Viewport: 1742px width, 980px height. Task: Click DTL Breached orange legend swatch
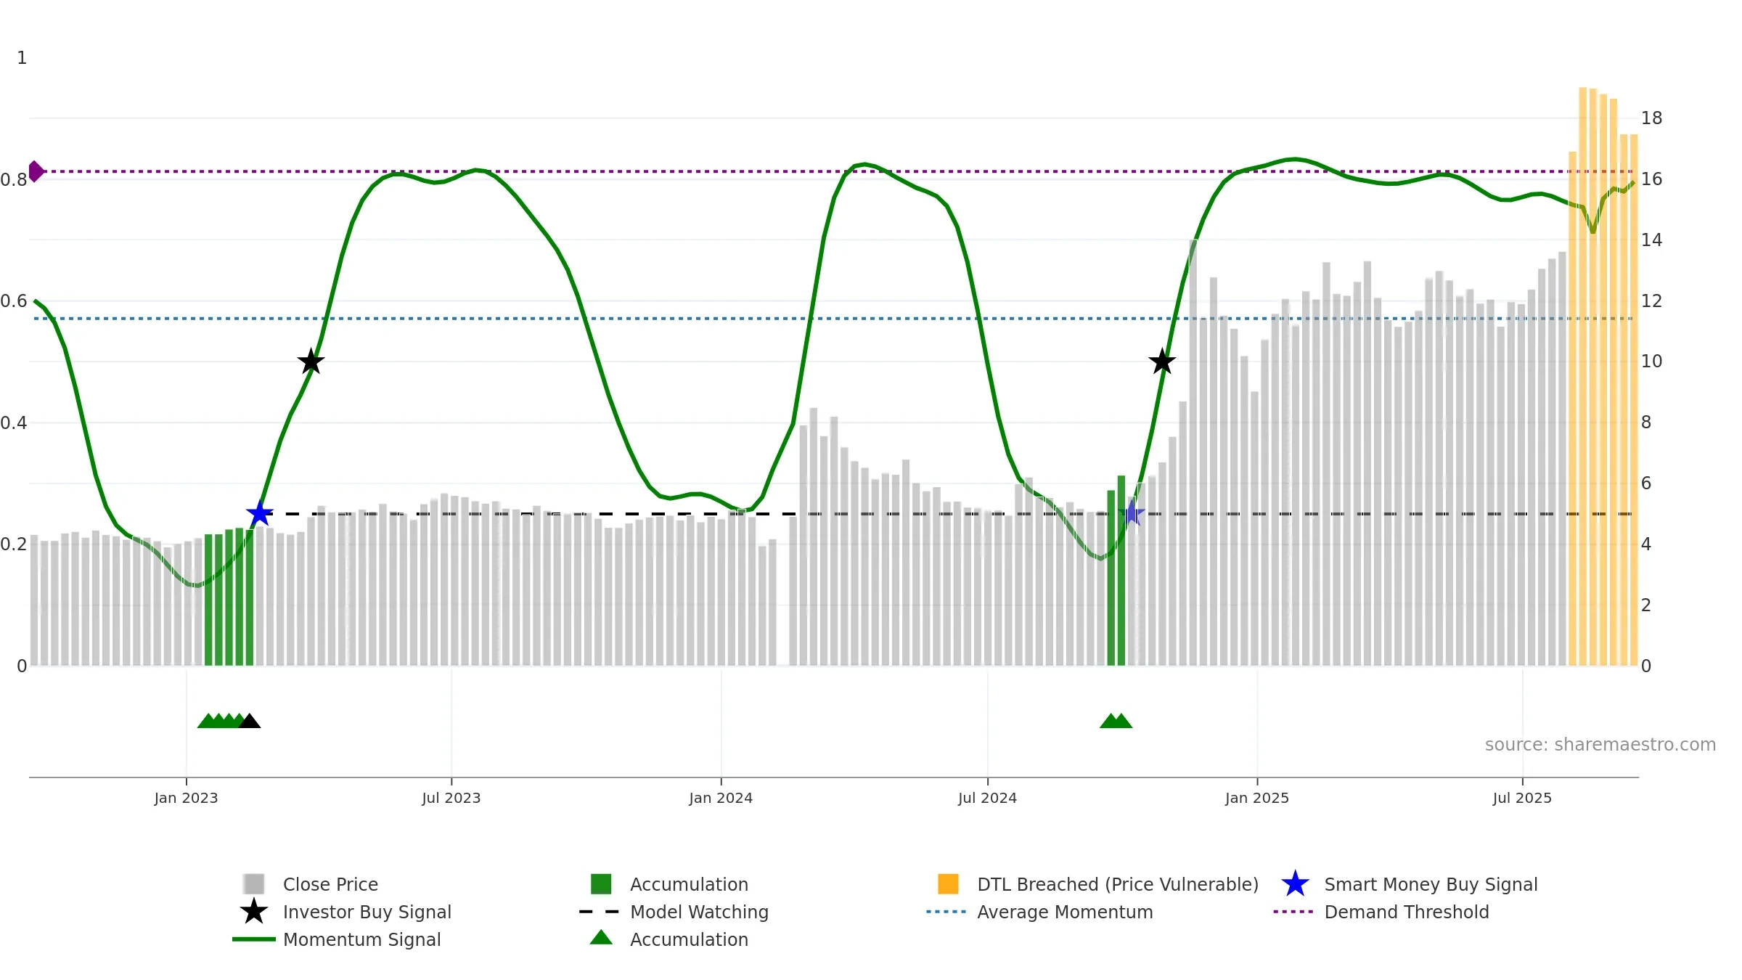pos(948,884)
